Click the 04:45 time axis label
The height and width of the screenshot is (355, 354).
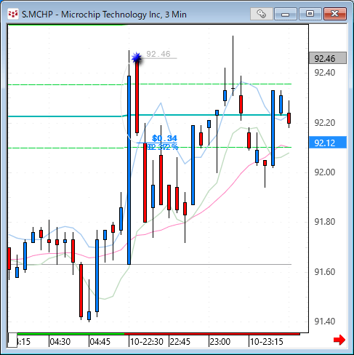100,342
